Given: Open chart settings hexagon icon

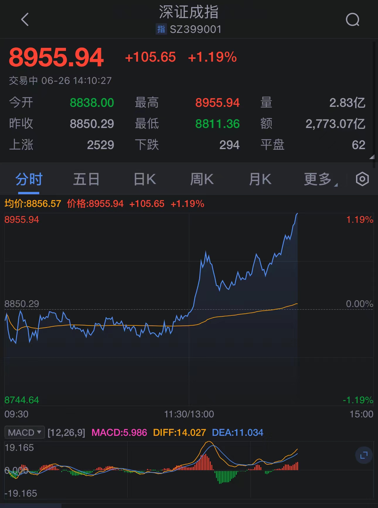Looking at the screenshot, I should 362,179.
